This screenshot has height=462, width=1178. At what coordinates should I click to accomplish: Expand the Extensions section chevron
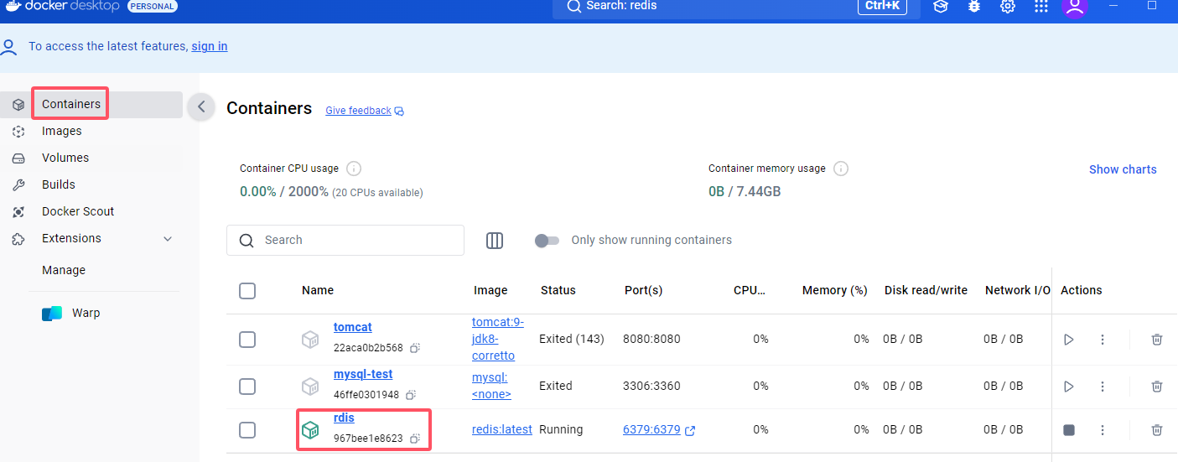pos(168,239)
